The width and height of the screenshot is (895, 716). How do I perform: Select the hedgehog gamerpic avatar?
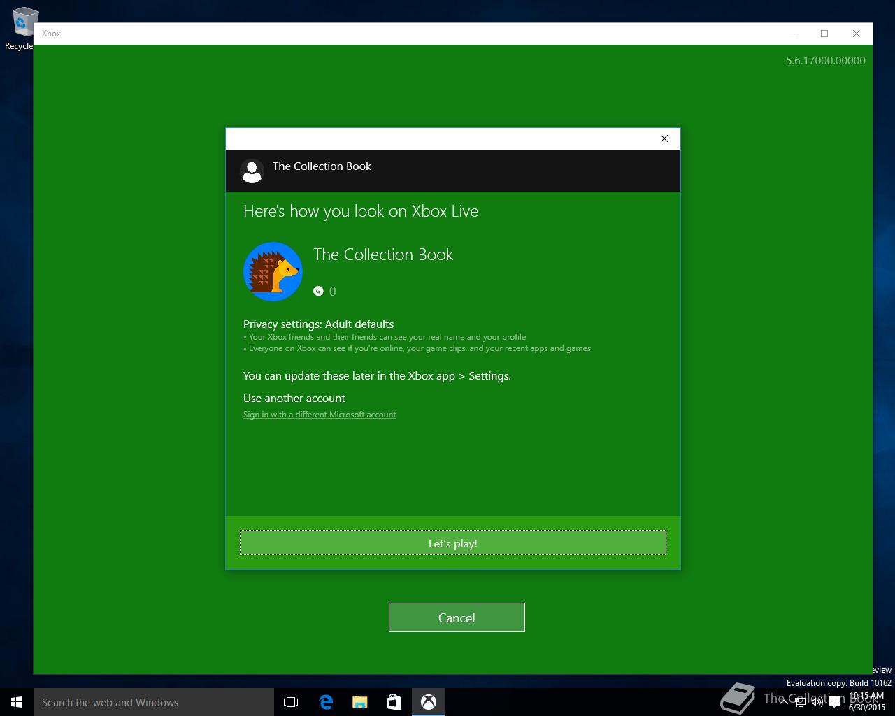coord(273,272)
